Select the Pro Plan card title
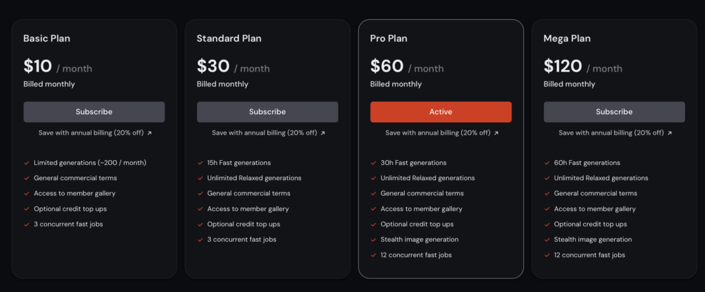Image resolution: width=705 pixels, height=292 pixels. pyautogui.click(x=388, y=38)
